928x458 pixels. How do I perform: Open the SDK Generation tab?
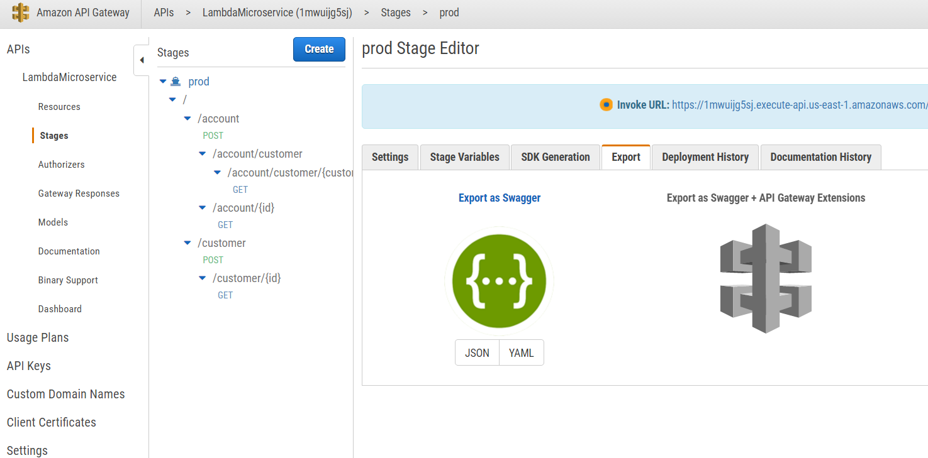[556, 157]
